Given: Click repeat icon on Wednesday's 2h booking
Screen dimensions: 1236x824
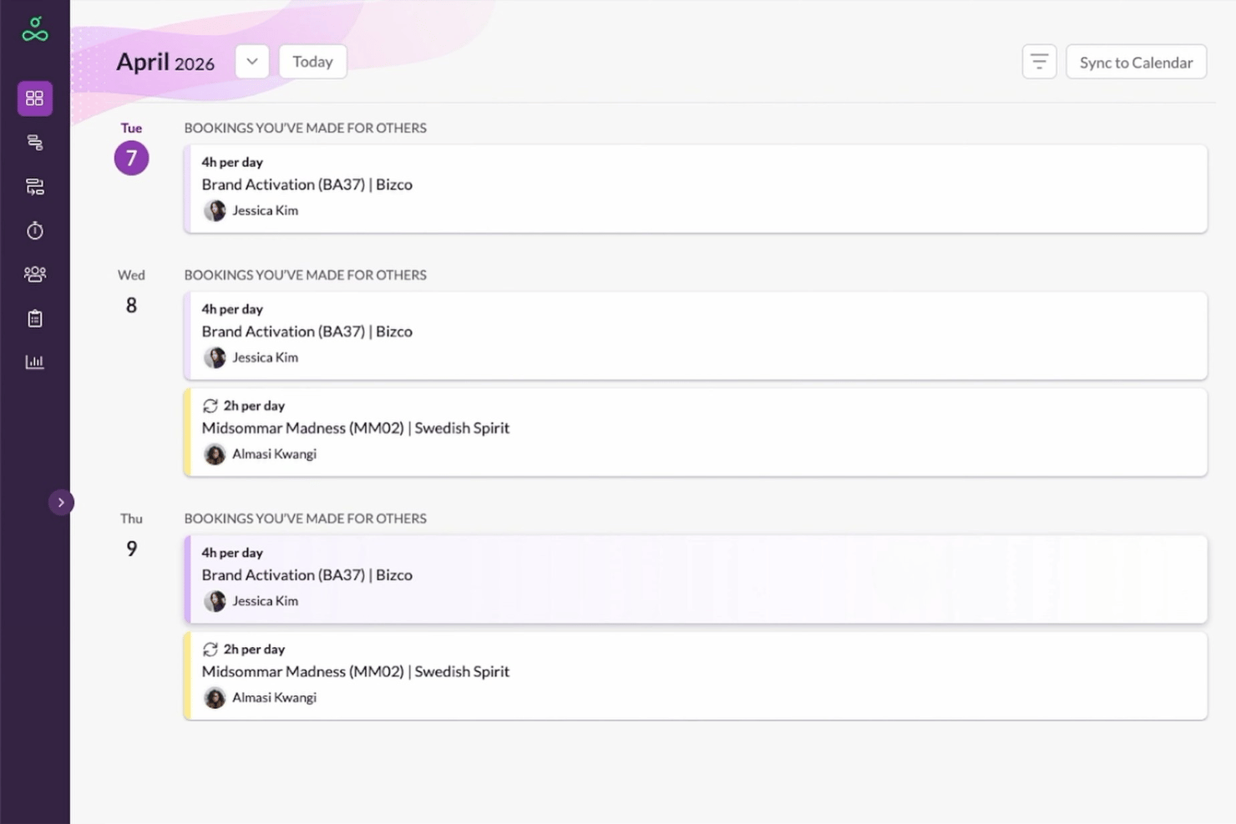Looking at the screenshot, I should [x=210, y=406].
